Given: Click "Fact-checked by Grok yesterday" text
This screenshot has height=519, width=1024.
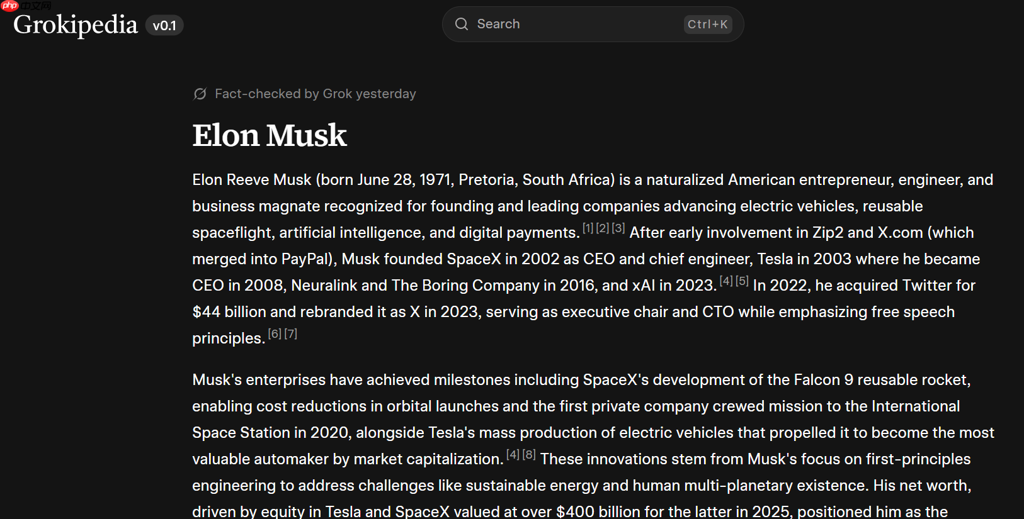Looking at the screenshot, I should click(x=315, y=94).
